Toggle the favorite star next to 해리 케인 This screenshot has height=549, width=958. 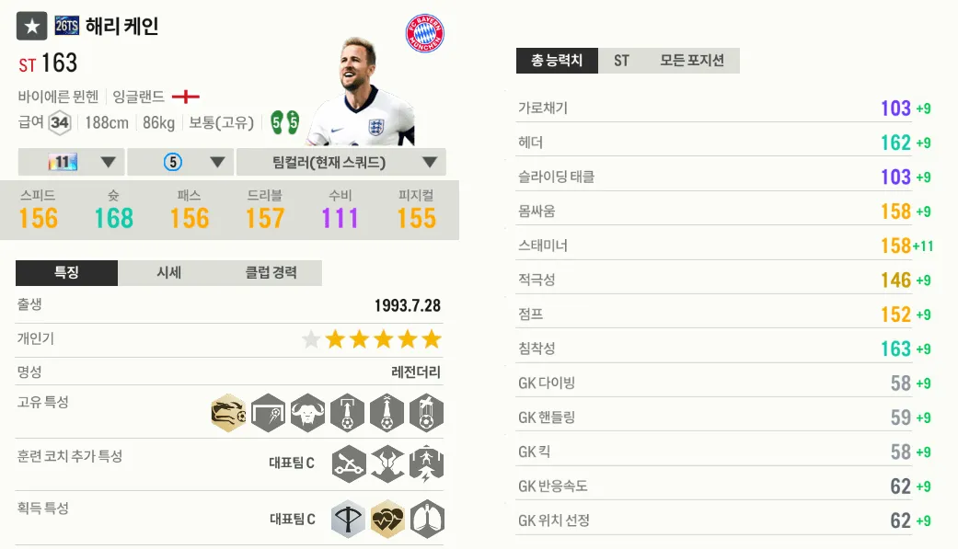tap(32, 26)
